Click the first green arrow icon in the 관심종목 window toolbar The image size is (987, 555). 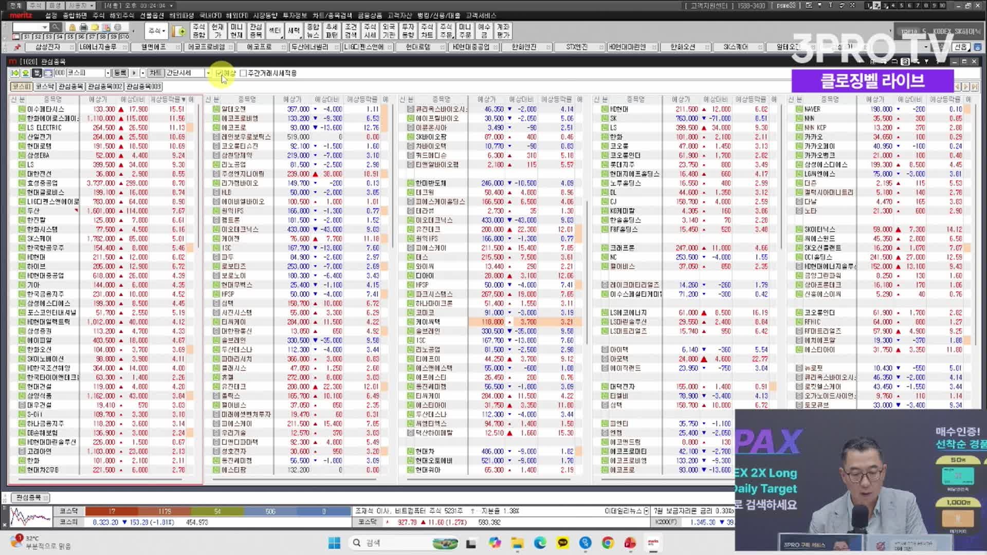15,73
